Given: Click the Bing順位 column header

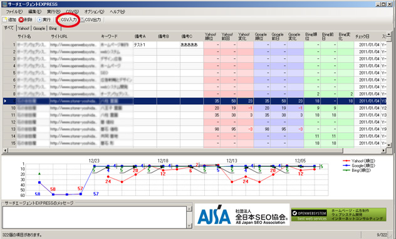Looking at the screenshot, I should [312, 36].
